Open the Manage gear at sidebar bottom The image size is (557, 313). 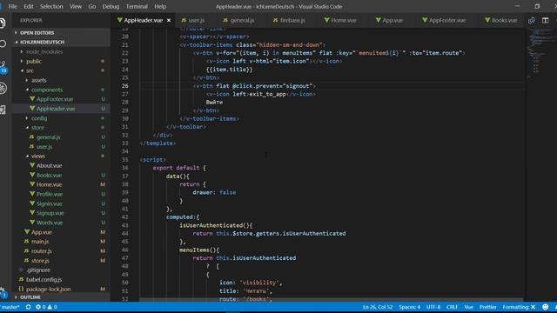(3, 292)
